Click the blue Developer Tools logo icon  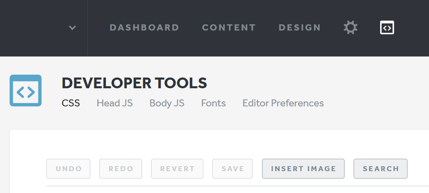26,90
